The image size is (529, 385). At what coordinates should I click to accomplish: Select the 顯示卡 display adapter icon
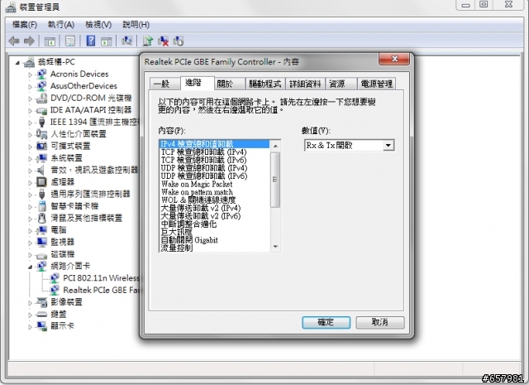click(x=41, y=326)
